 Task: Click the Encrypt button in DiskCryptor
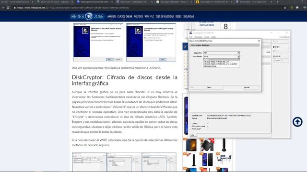coord(280,47)
